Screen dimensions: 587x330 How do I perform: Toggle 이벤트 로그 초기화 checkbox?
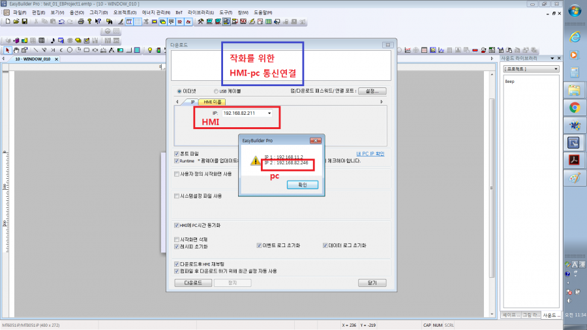[x=259, y=245]
